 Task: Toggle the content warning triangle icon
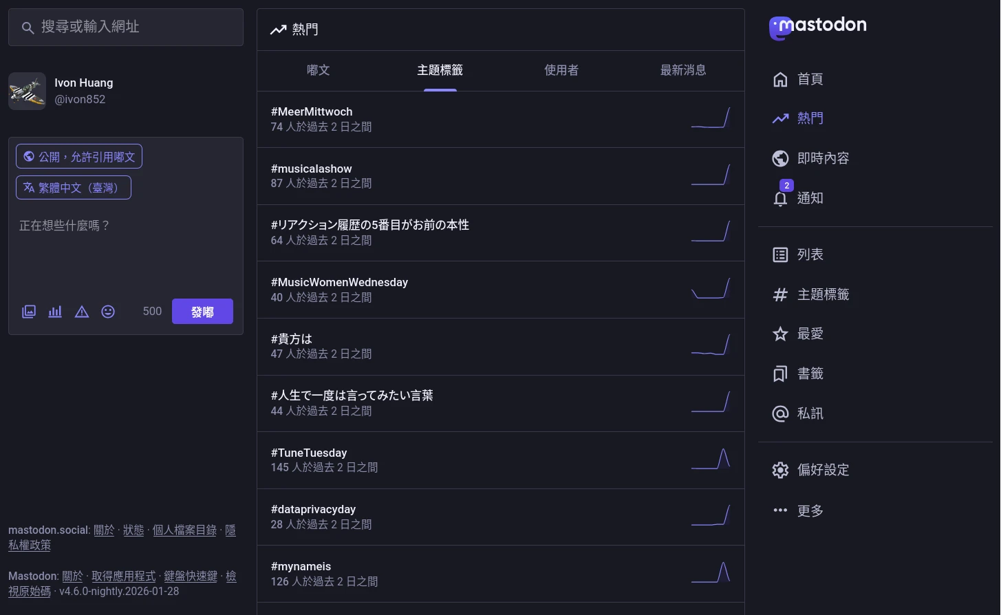pyautogui.click(x=82, y=312)
